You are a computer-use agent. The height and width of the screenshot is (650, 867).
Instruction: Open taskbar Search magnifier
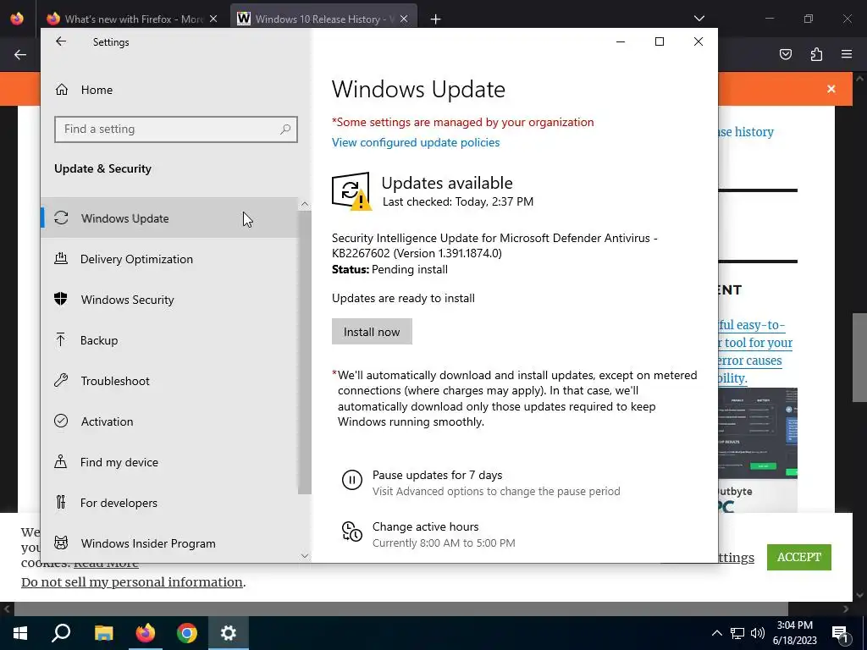(x=61, y=633)
